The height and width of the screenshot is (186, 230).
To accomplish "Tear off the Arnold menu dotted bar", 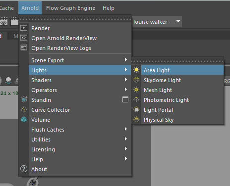I will (75, 19).
